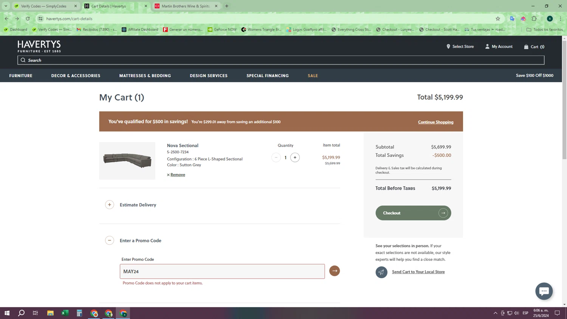Screen dimensions: 567x319
Task: Decrease item quantity with minus button
Action: (276, 158)
